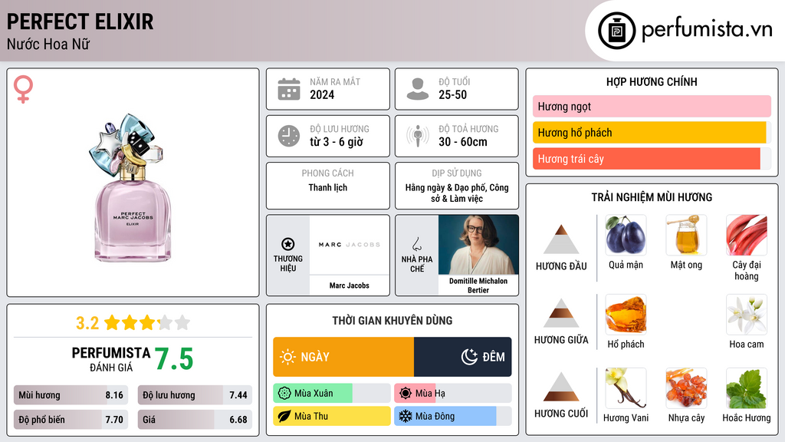Click the nose icon above Nhà pha chế
The image size is (785, 442).
416,244
